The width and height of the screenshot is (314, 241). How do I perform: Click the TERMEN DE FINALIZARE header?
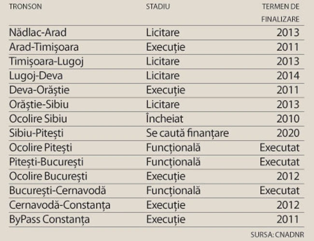click(x=282, y=13)
